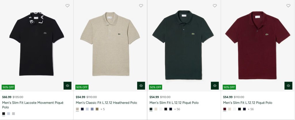Screen dimensions: 295x120
Task: Favorite the dark green Slim Fit Polo
Action: [x=215, y=6]
